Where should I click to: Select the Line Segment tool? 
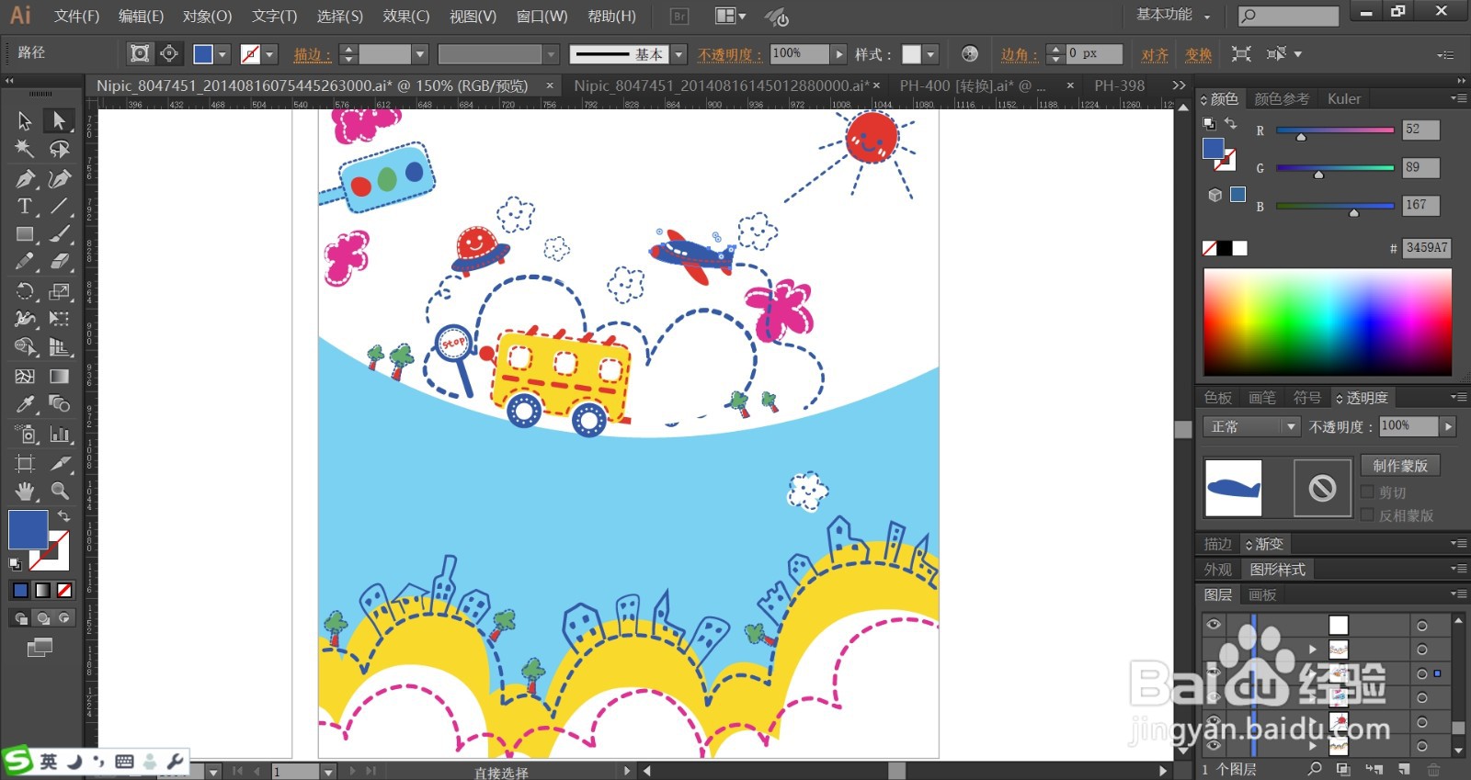pyautogui.click(x=60, y=206)
